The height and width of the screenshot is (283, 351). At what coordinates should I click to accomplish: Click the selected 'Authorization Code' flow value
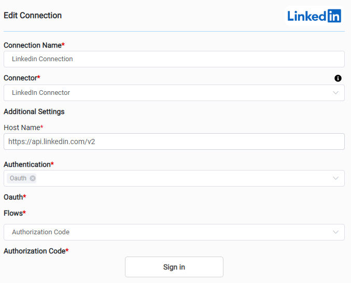click(40, 232)
